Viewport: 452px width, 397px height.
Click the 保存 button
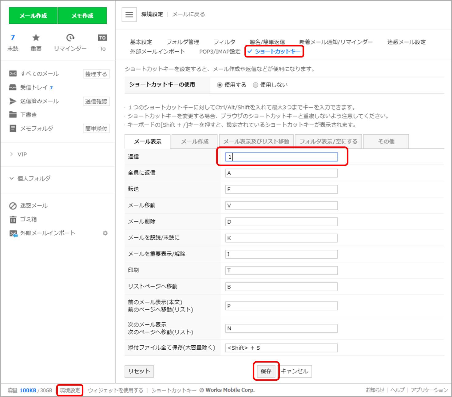click(x=266, y=371)
